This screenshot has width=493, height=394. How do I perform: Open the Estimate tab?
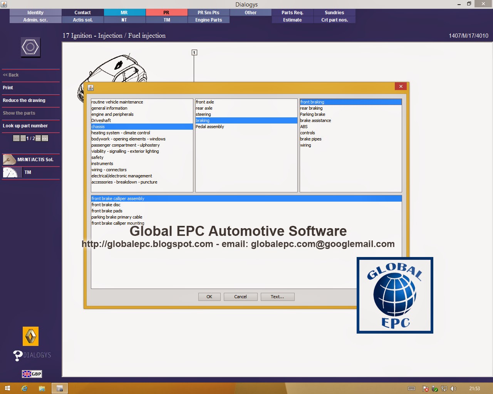point(292,20)
